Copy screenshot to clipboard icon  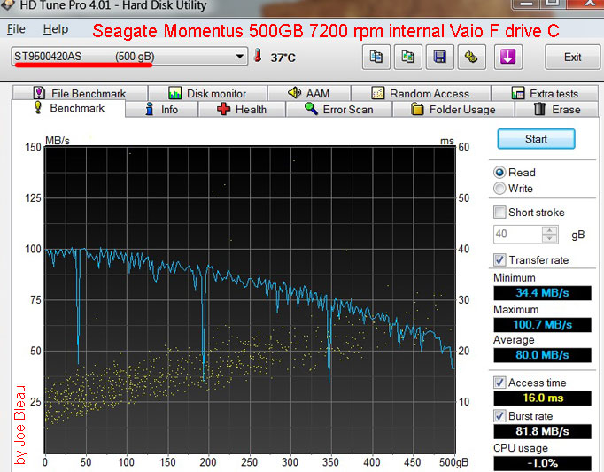[x=408, y=57]
